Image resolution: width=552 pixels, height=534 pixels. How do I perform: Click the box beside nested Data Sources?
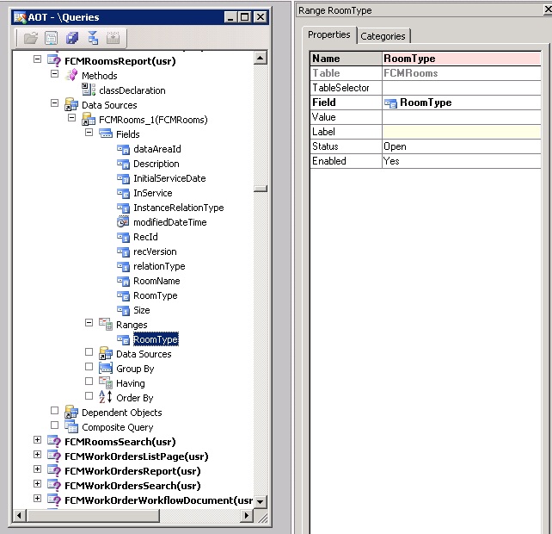pos(89,352)
